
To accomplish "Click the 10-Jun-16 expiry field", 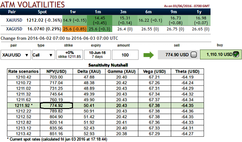I will pos(97,55).
